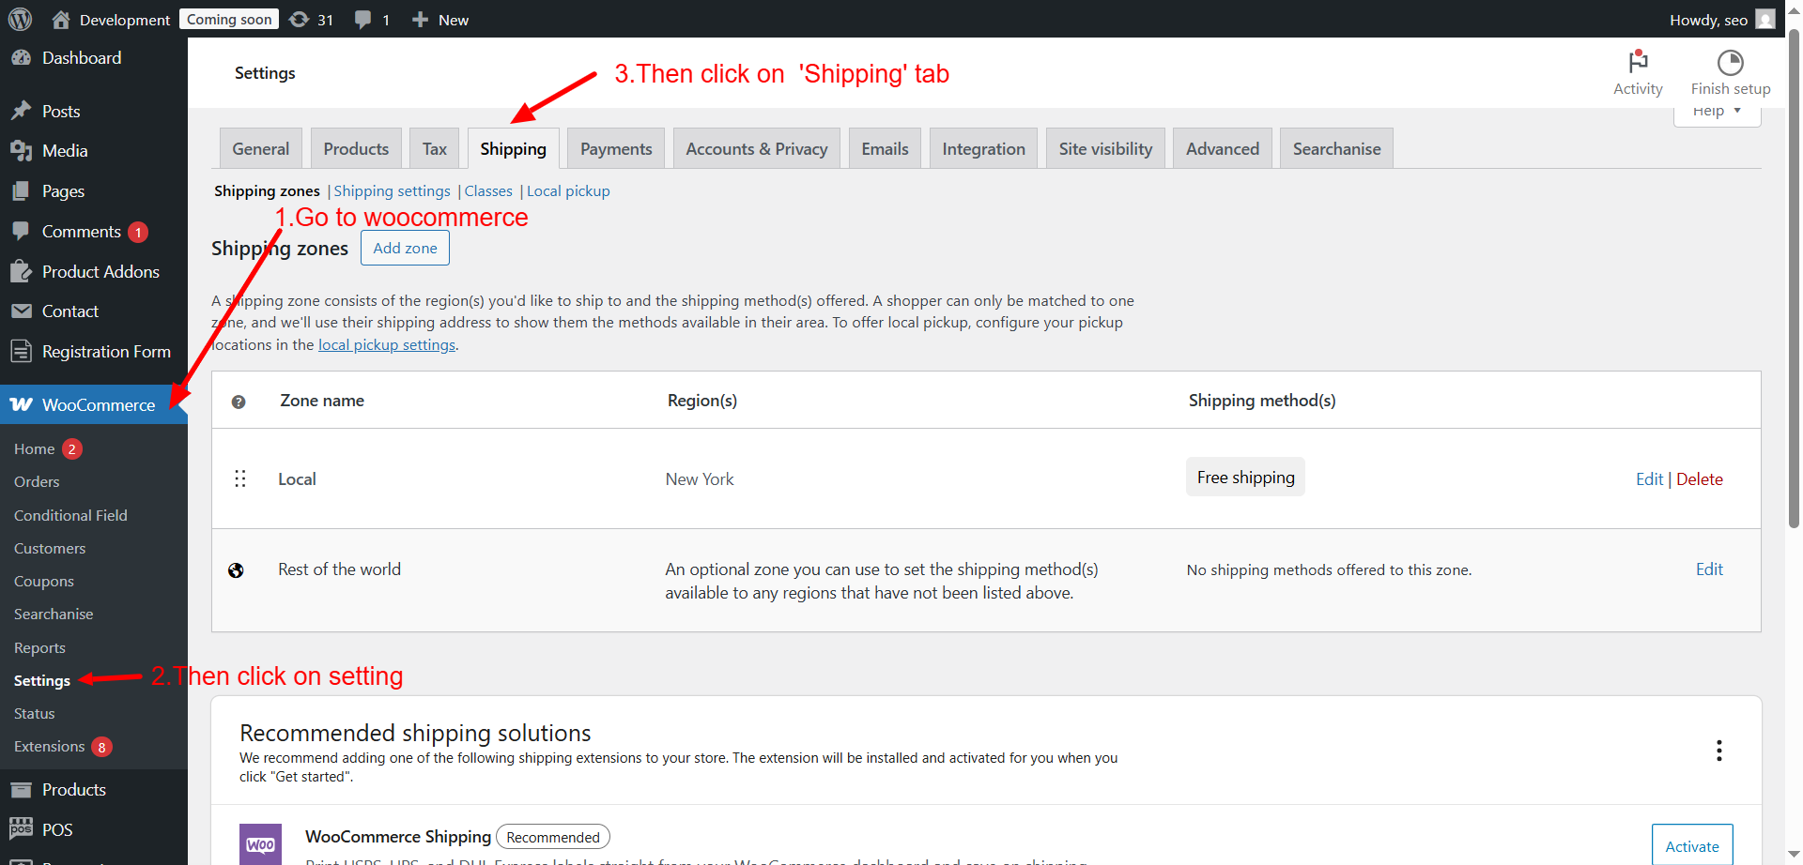Viewport: 1803px width, 865px height.
Task: Open the Settings submenu item
Action: [x=42, y=680]
